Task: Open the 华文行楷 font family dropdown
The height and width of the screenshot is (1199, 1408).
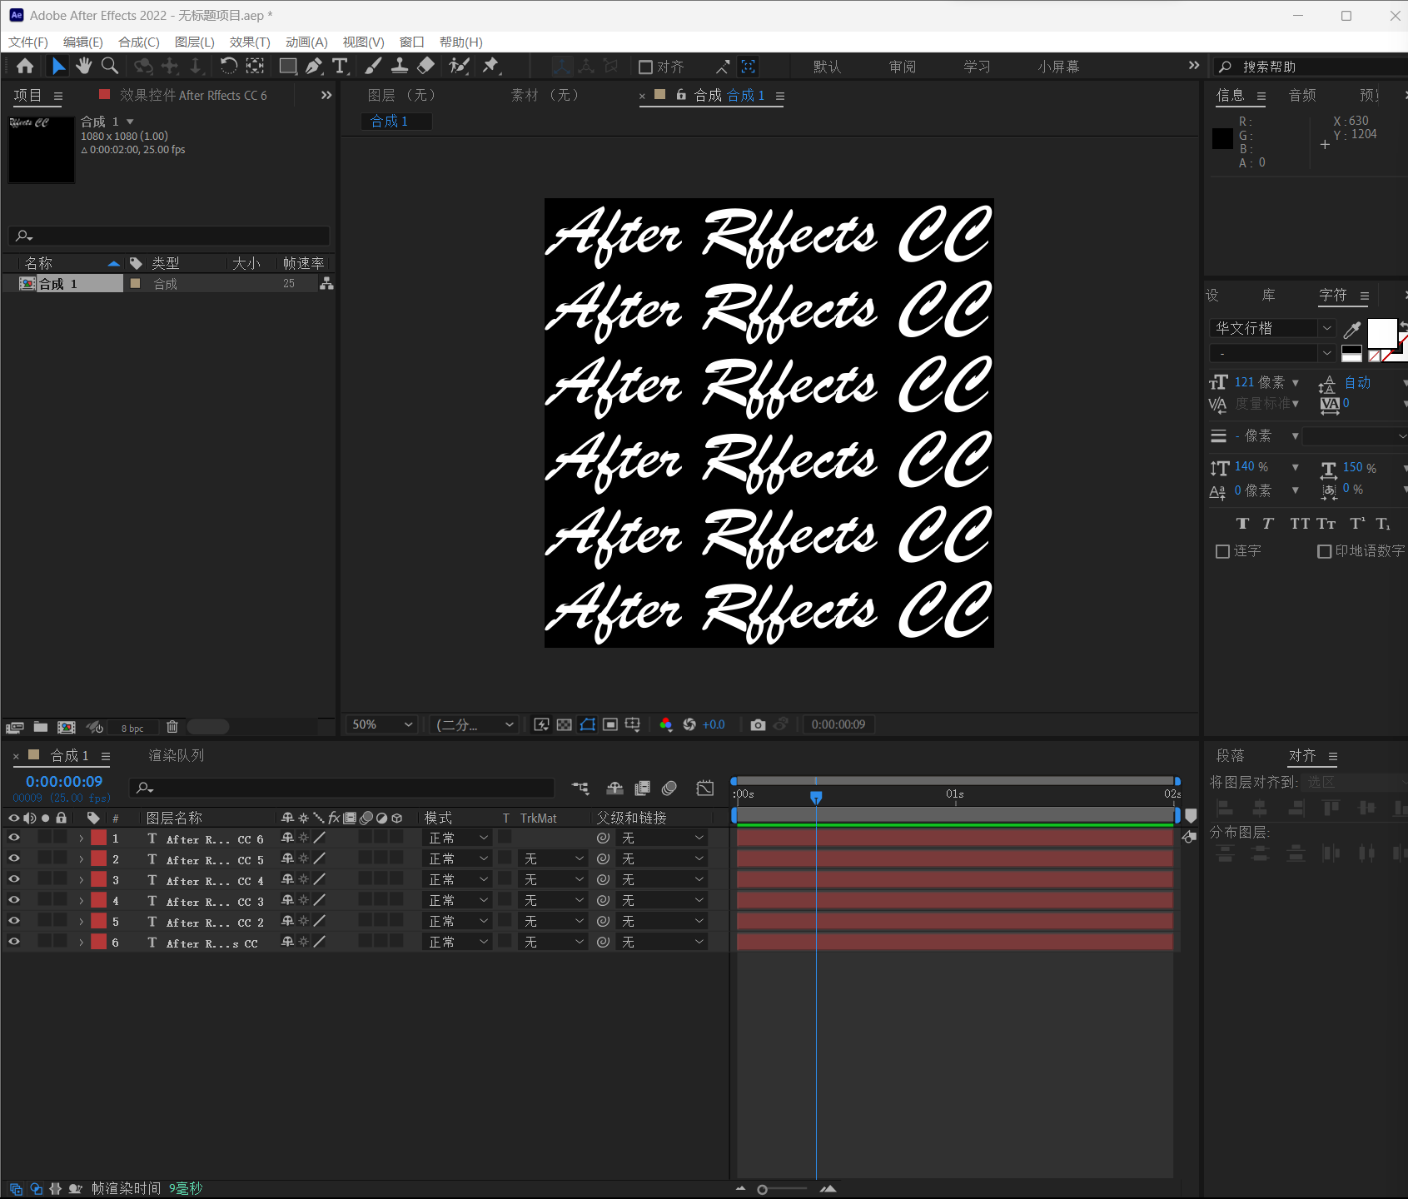Action: click(1272, 328)
